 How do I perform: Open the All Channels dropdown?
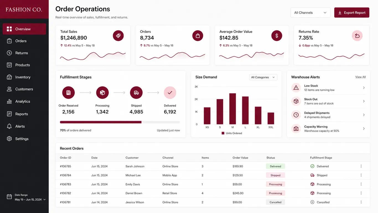coord(310,12)
